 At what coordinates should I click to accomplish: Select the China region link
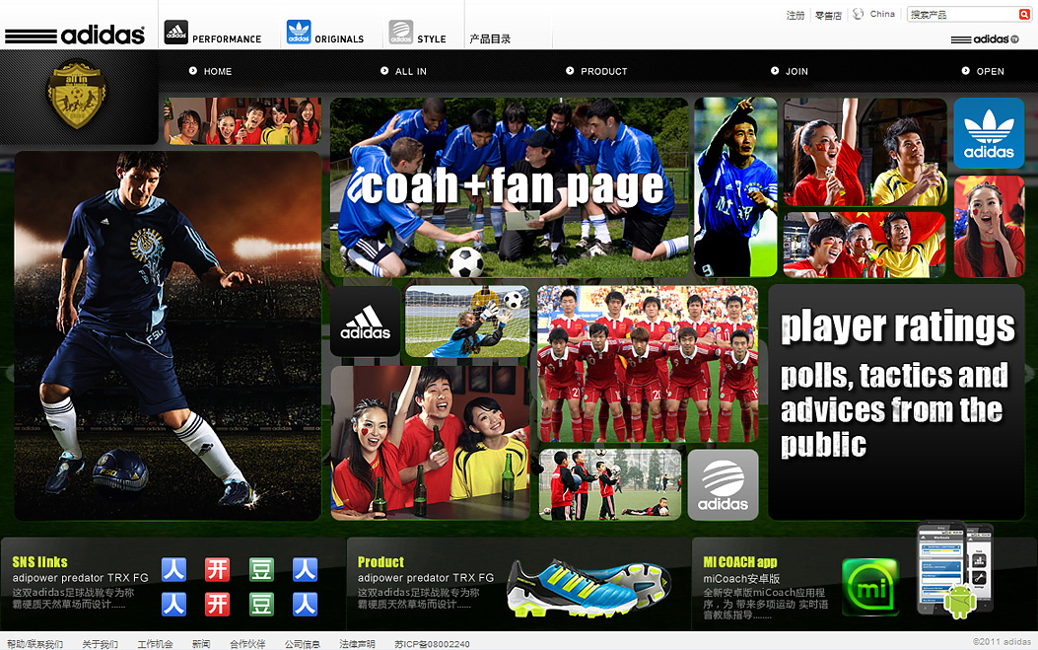[882, 14]
